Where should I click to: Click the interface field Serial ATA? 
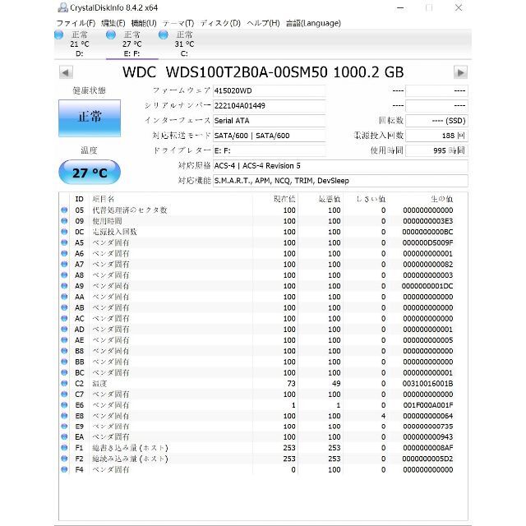[269, 121]
